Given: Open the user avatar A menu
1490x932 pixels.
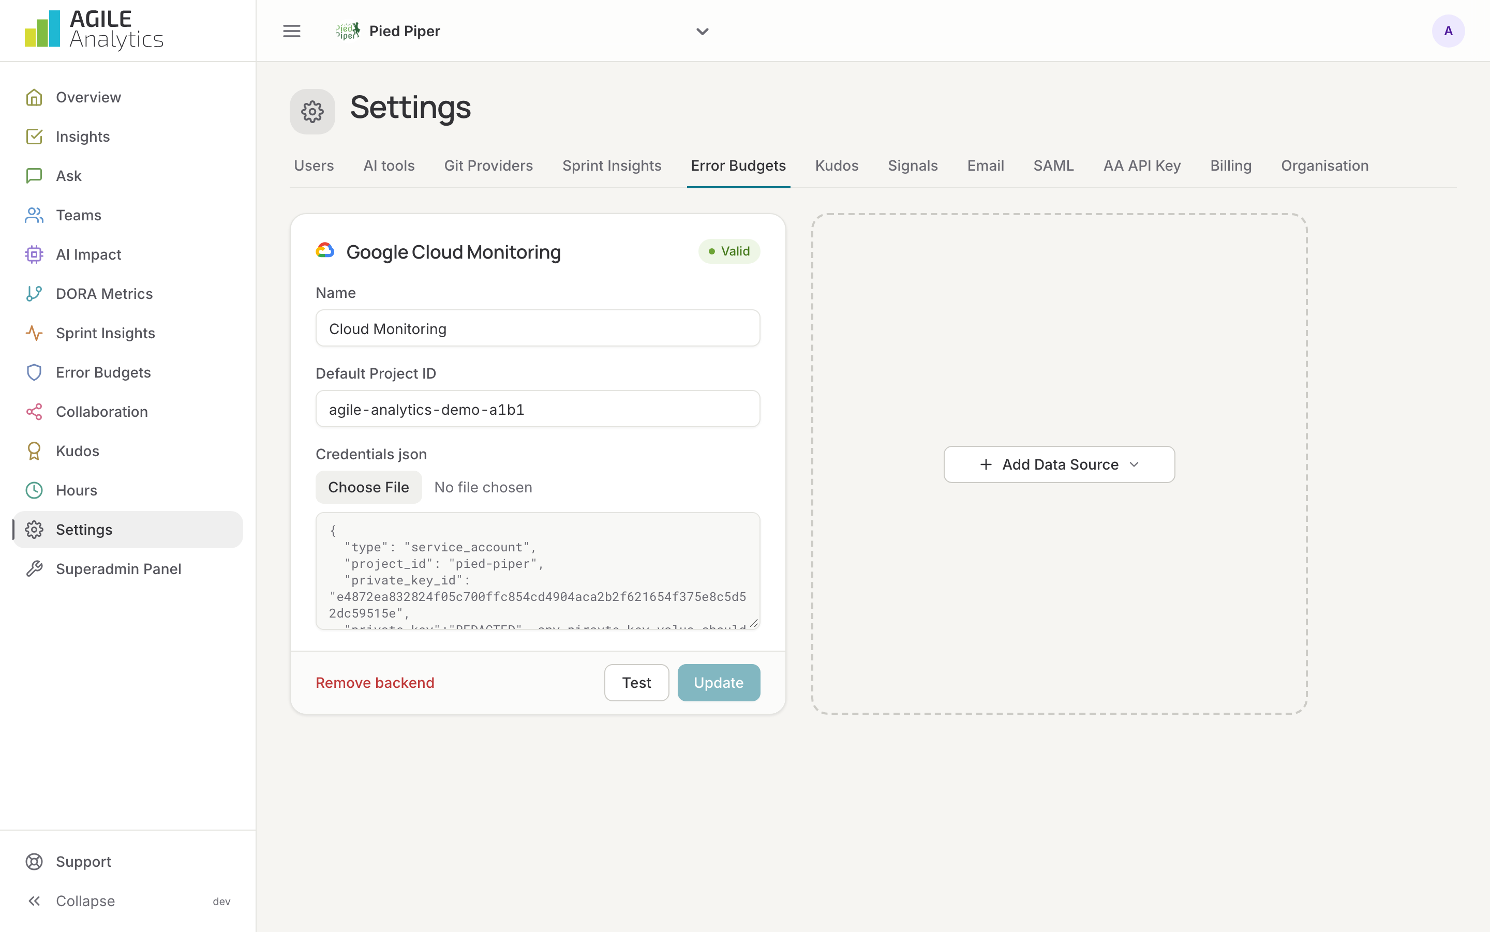Looking at the screenshot, I should click(1448, 31).
